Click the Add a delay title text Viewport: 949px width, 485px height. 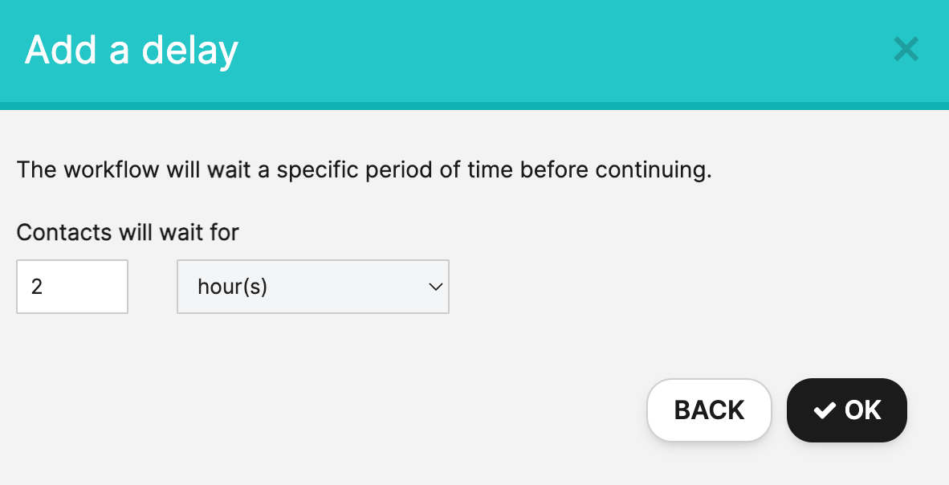click(131, 49)
